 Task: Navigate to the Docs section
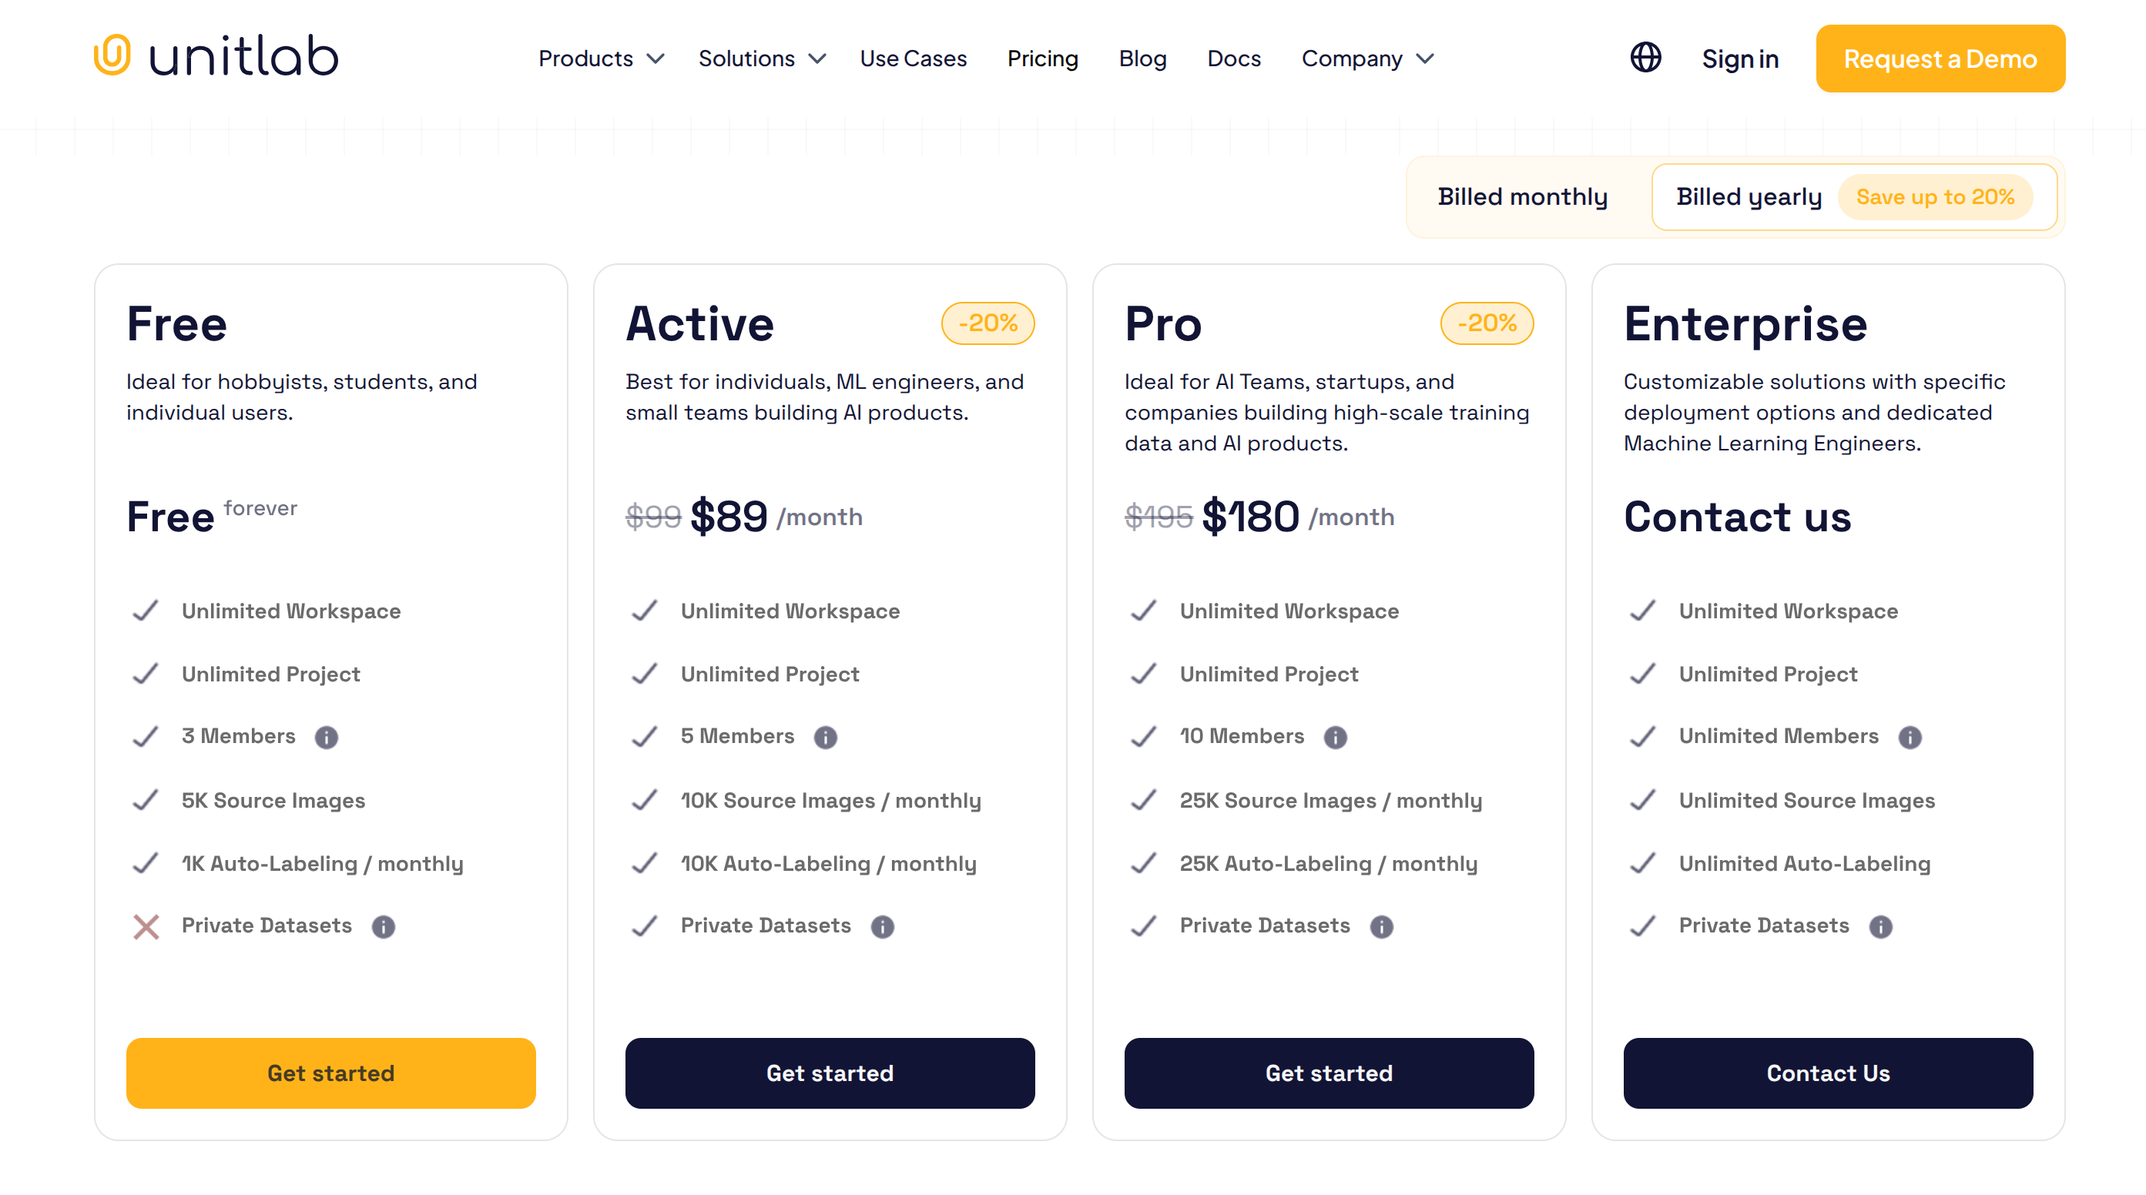[x=1234, y=59]
